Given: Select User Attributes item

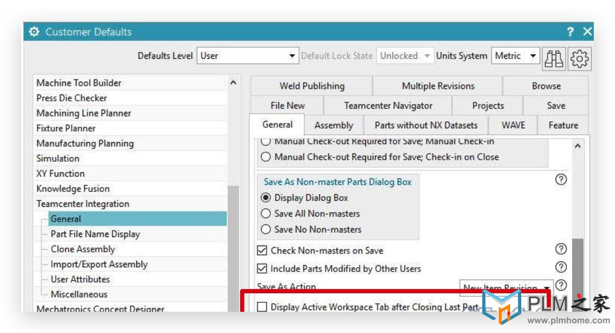Looking at the screenshot, I should coord(137,279).
